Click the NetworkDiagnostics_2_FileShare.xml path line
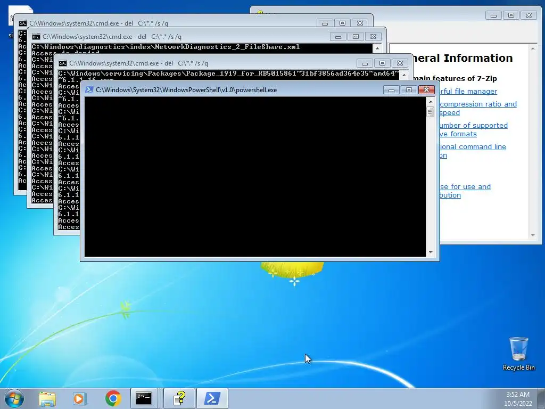 pos(166,47)
